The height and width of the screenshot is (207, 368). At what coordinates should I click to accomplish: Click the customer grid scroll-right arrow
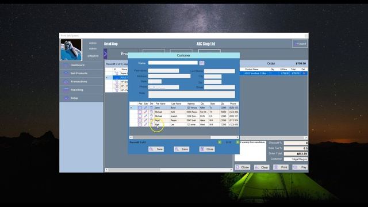(237, 137)
